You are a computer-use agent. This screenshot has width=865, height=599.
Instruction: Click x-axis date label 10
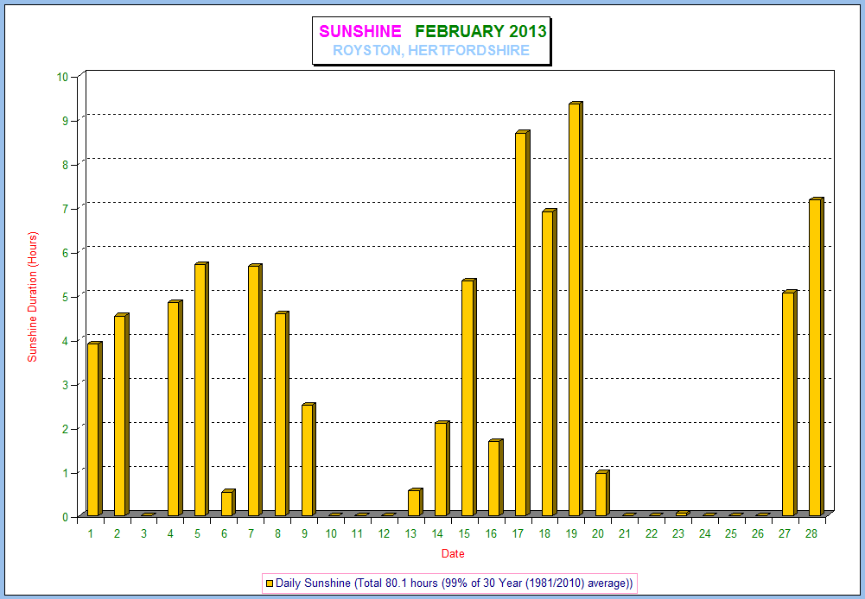click(331, 533)
